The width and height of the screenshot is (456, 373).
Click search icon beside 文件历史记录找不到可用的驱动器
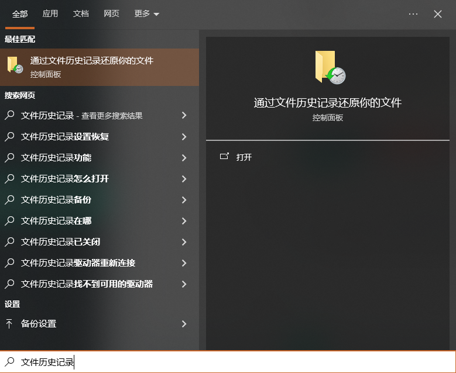(x=9, y=284)
